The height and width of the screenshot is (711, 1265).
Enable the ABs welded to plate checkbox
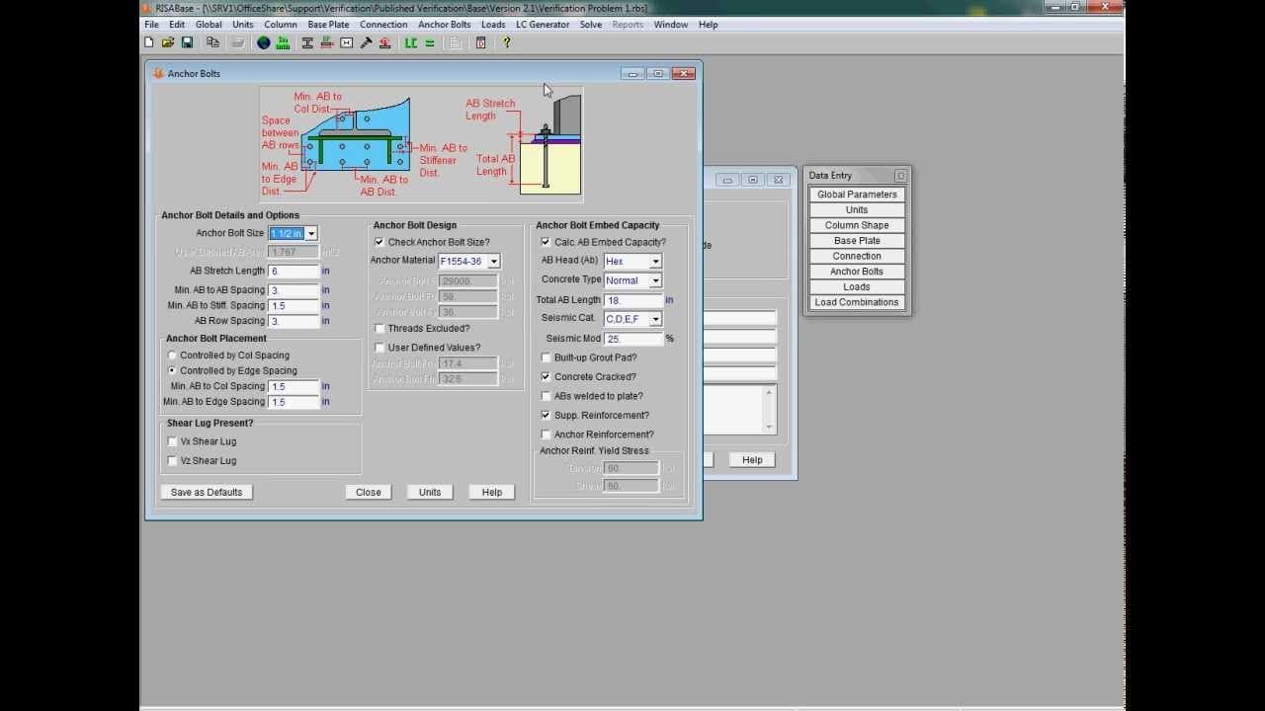[546, 396]
